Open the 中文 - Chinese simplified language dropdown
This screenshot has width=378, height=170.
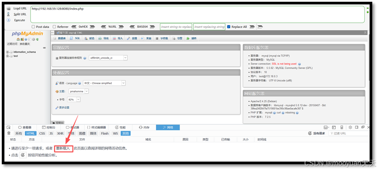[x=104, y=83]
